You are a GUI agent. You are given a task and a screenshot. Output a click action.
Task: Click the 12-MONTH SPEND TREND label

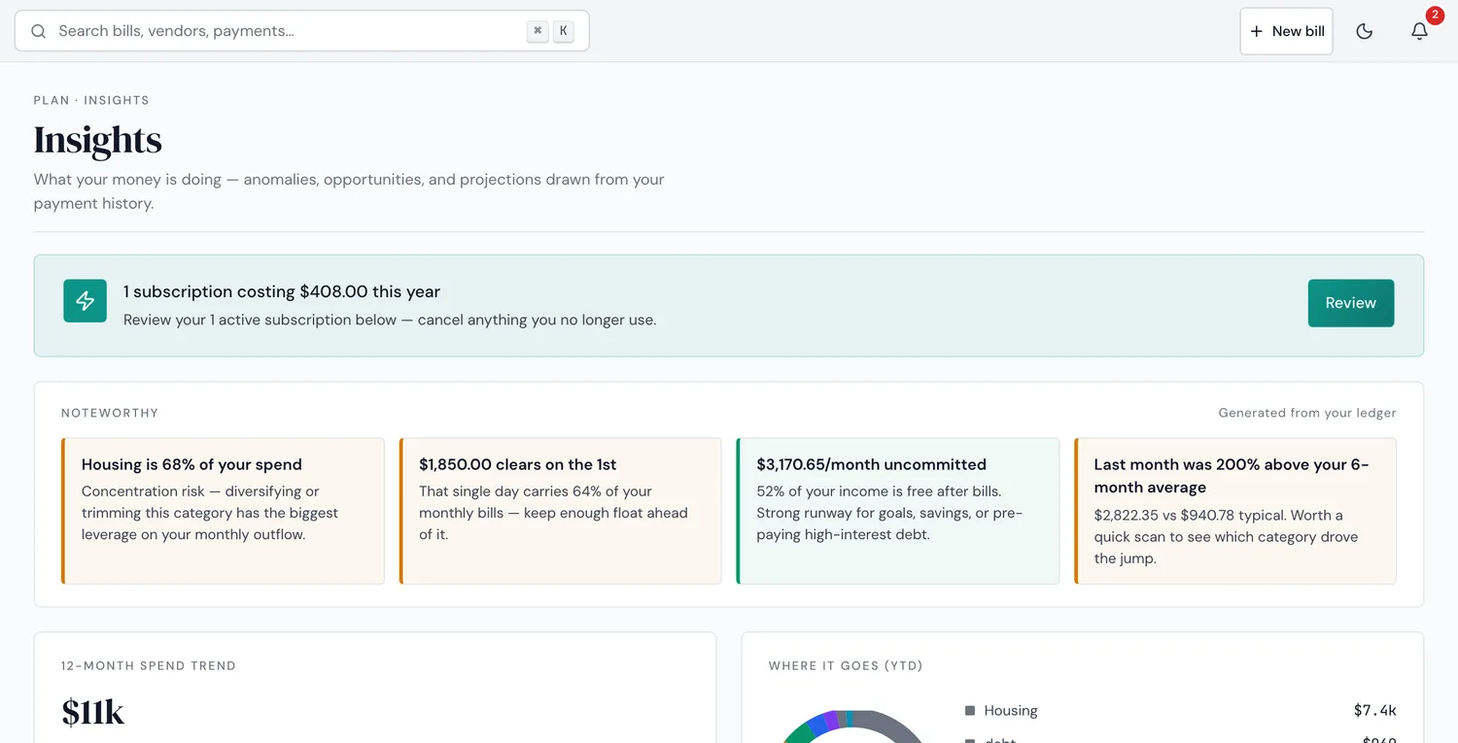(149, 666)
